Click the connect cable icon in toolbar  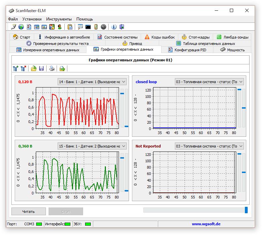tap(13, 27)
